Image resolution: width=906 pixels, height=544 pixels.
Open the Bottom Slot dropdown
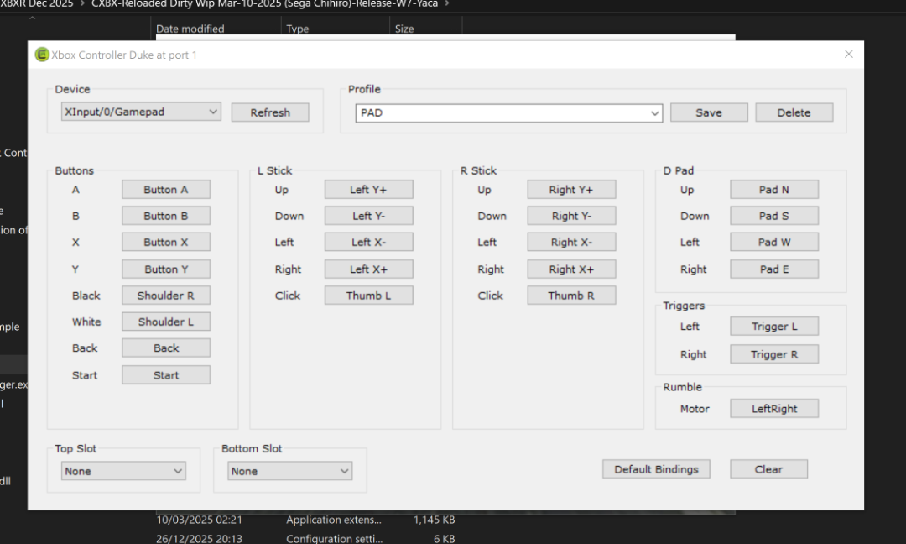tap(290, 471)
